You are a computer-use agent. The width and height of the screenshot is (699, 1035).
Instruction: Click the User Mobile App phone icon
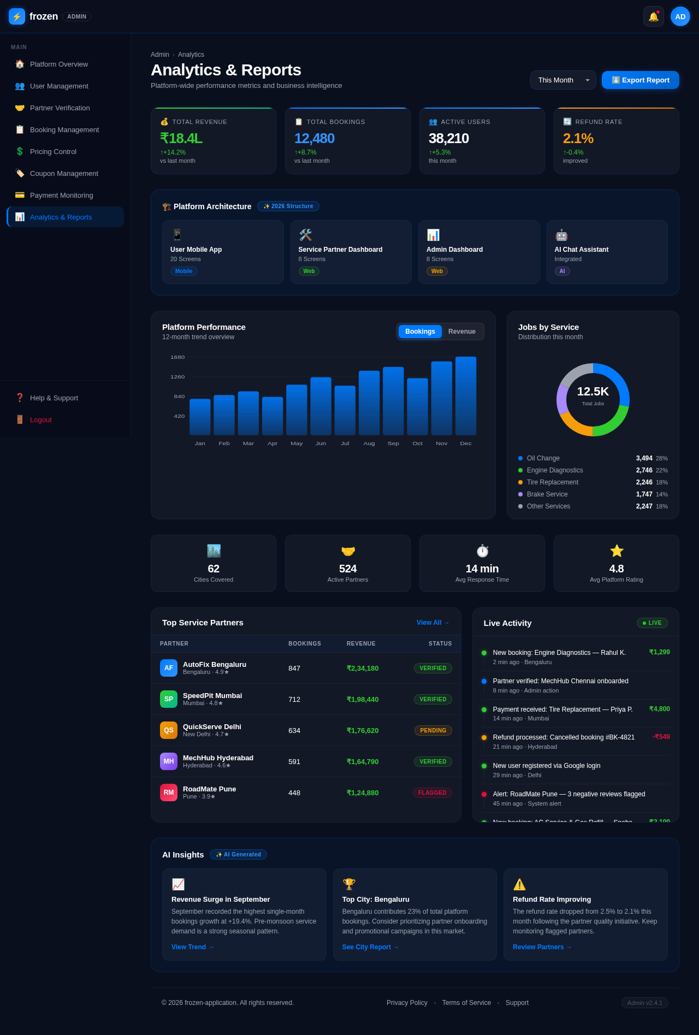[x=177, y=235]
